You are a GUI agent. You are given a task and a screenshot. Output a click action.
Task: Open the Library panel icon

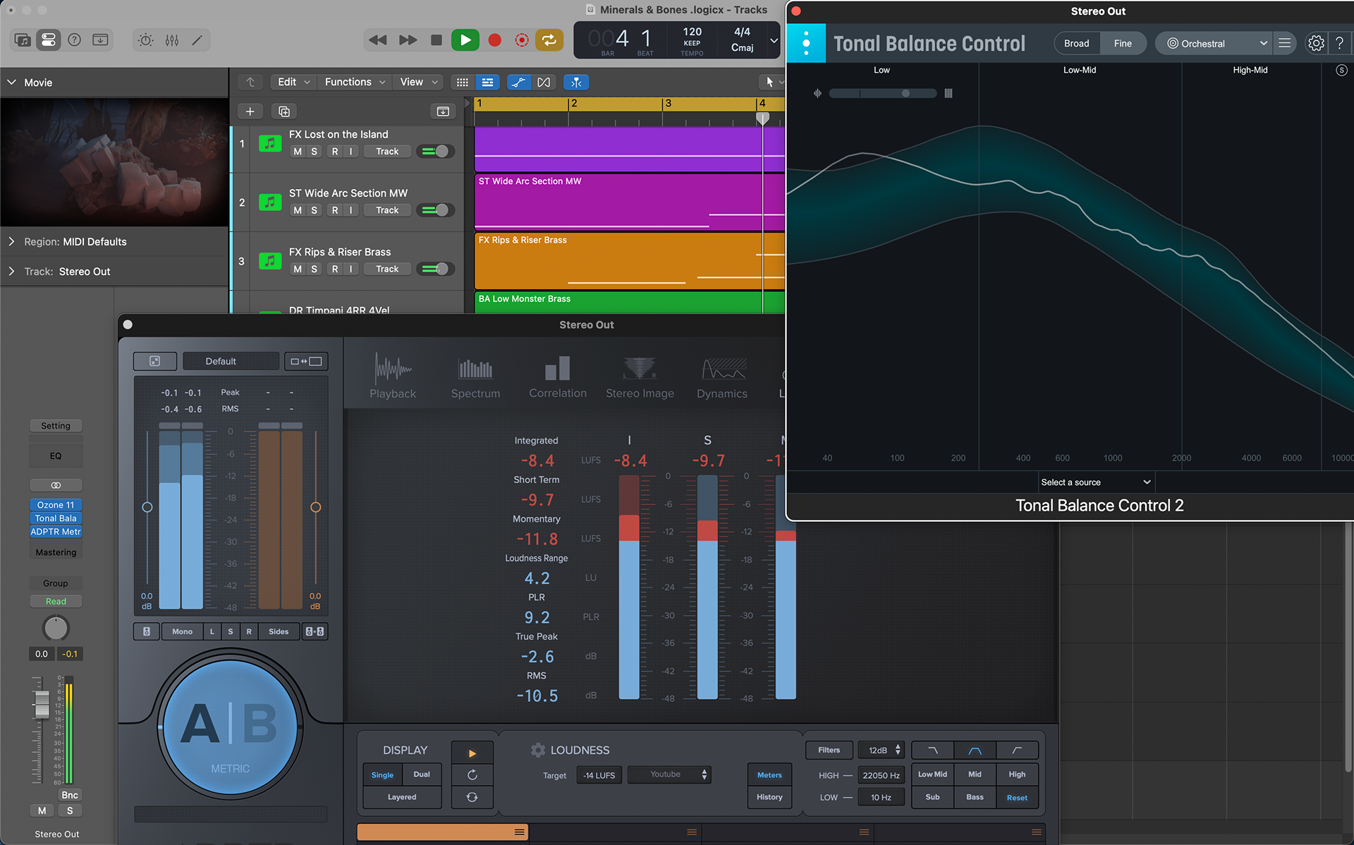(23, 40)
